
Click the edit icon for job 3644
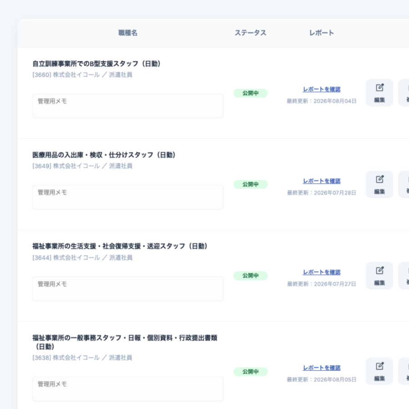point(379,276)
